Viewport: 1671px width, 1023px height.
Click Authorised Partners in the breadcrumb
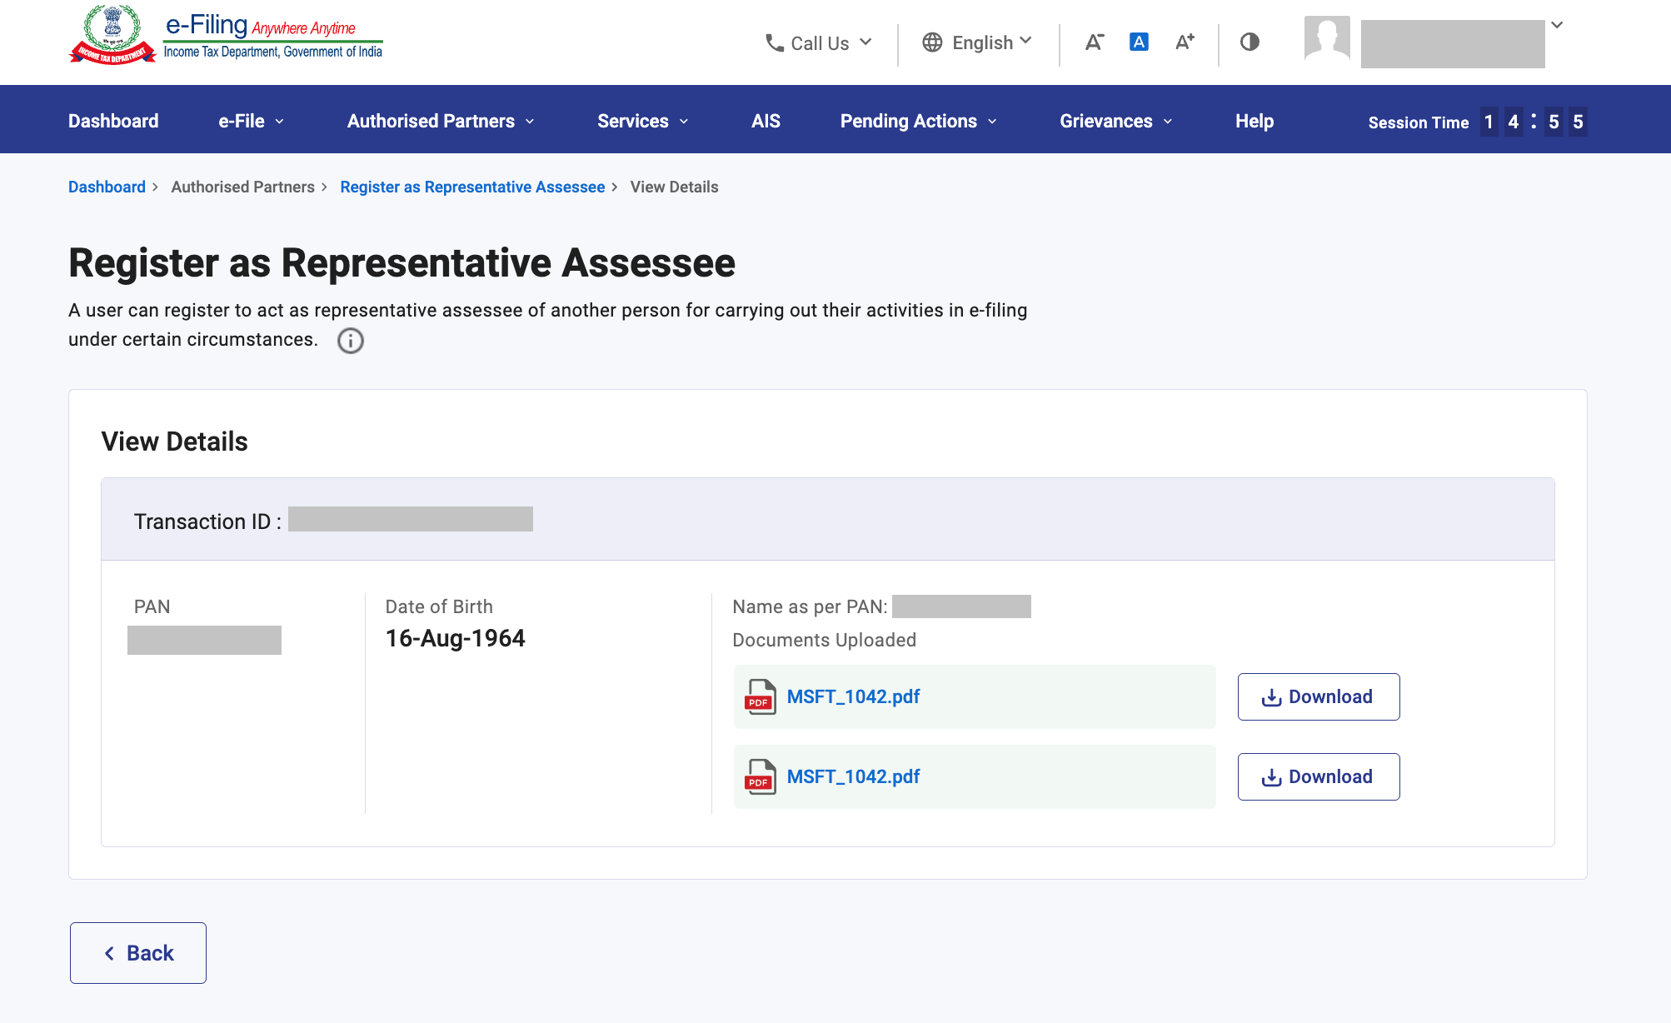coord(243,187)
